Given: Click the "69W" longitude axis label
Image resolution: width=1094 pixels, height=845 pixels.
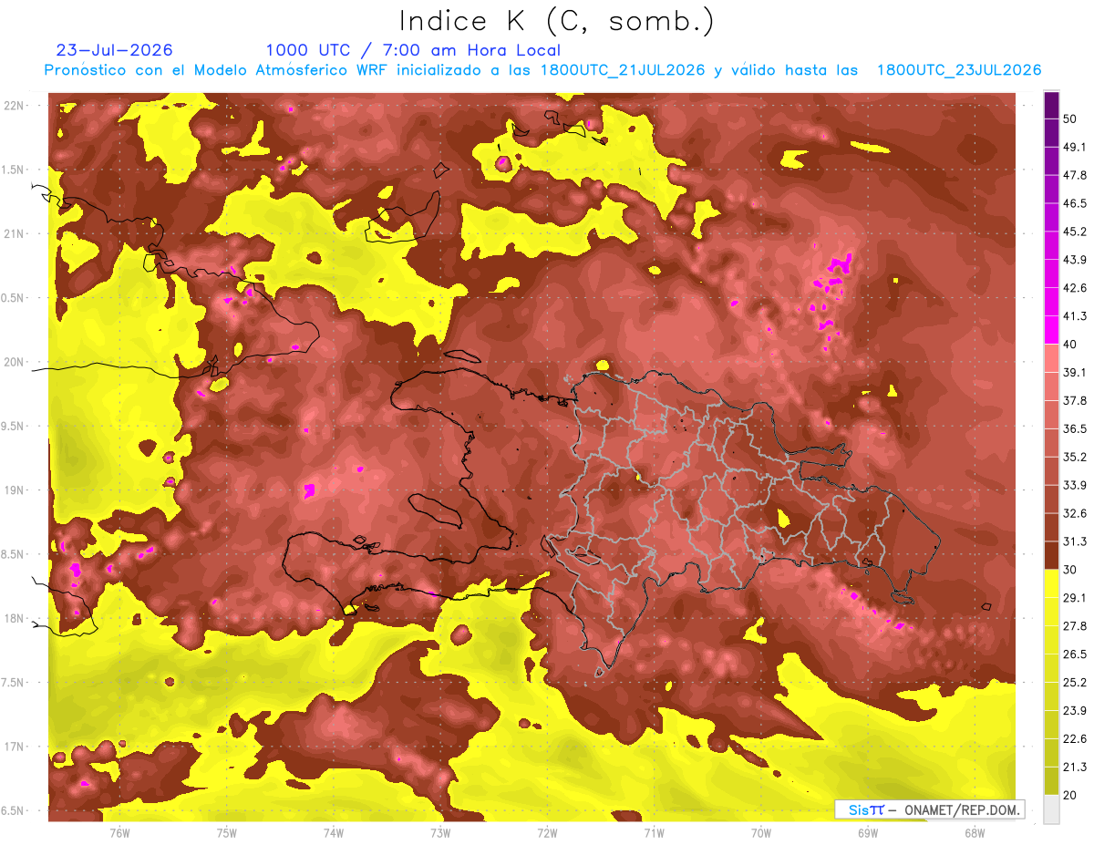Looking at the screenshot, I should click(868, 832).
